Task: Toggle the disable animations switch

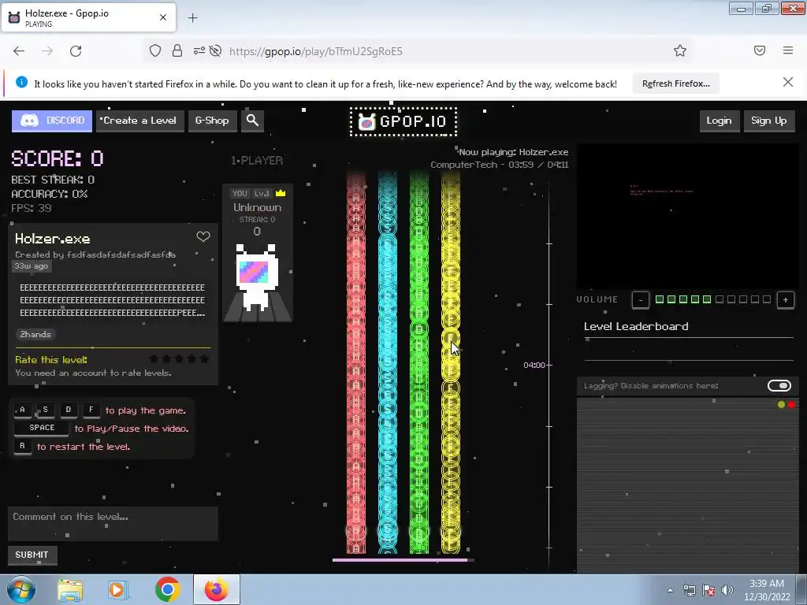Action: coord(779,386)
